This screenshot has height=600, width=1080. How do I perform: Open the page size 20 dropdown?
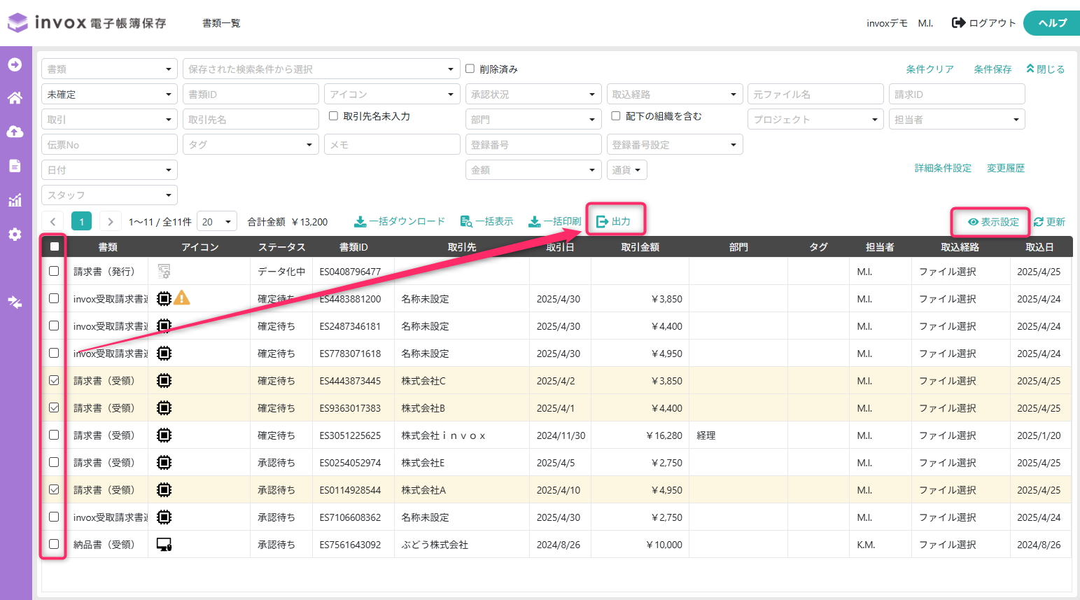217,222
